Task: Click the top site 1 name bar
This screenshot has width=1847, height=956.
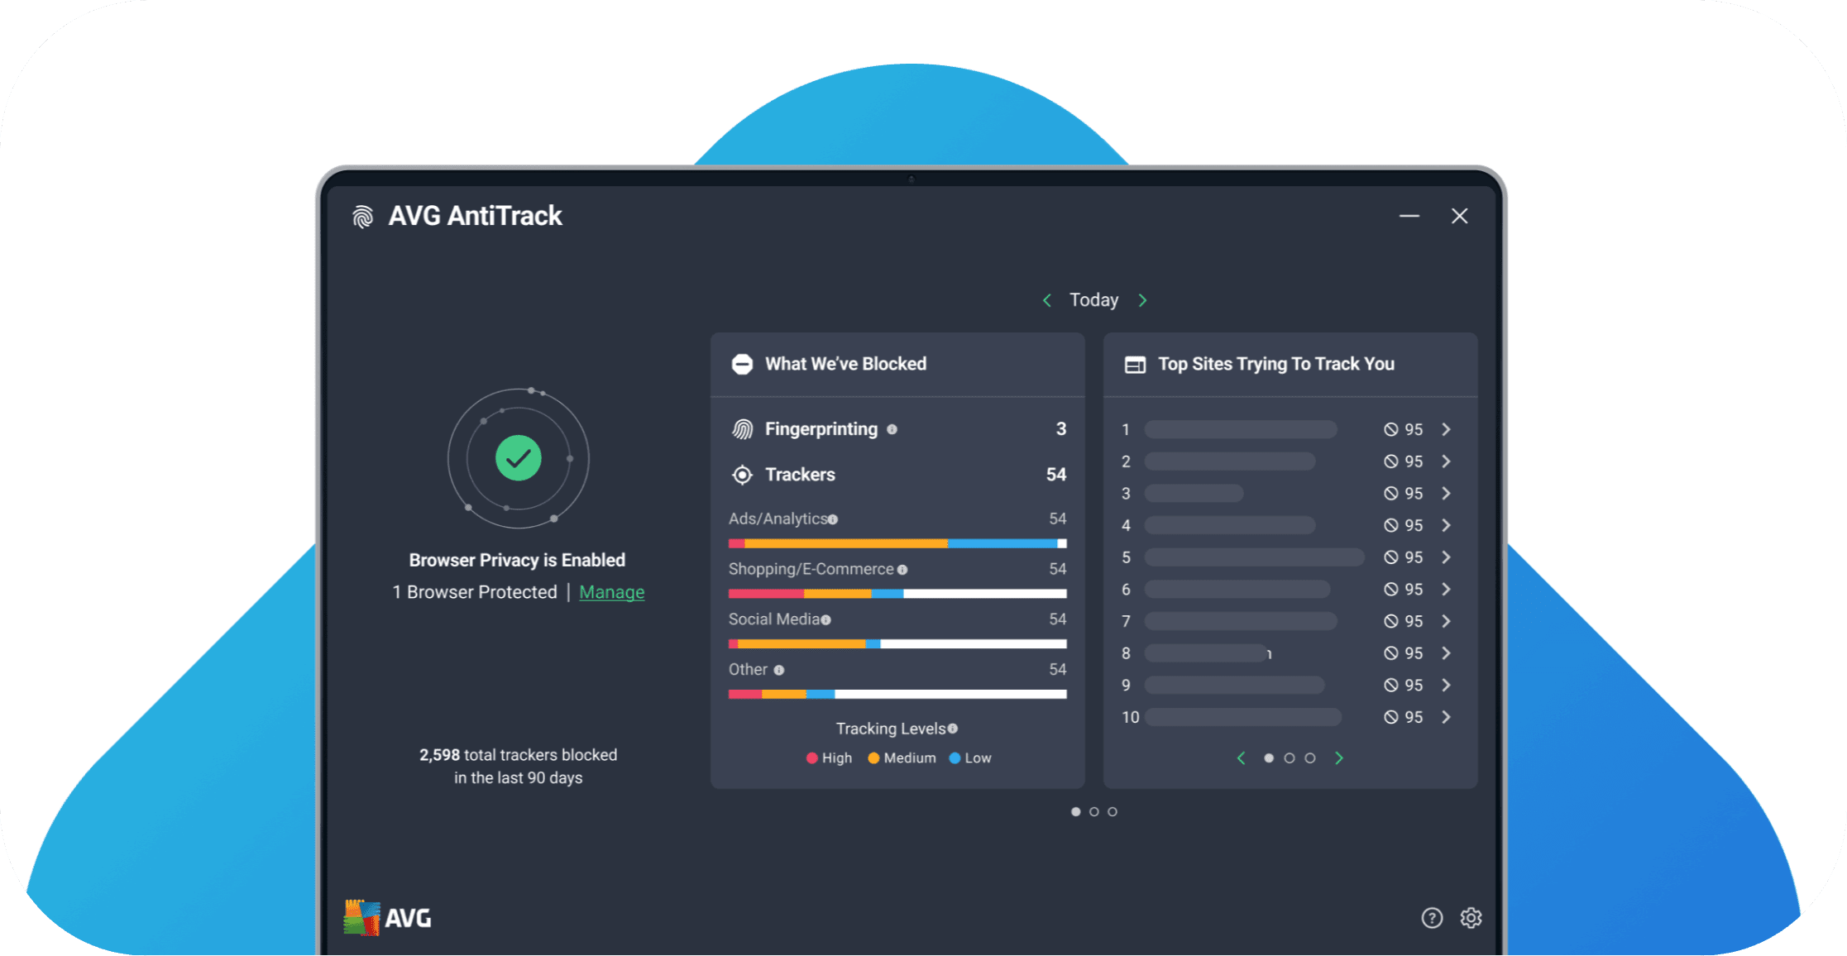Action: click(1241, 429)
